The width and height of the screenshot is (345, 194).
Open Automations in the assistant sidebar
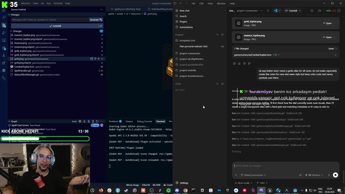(x=186, y=27)
